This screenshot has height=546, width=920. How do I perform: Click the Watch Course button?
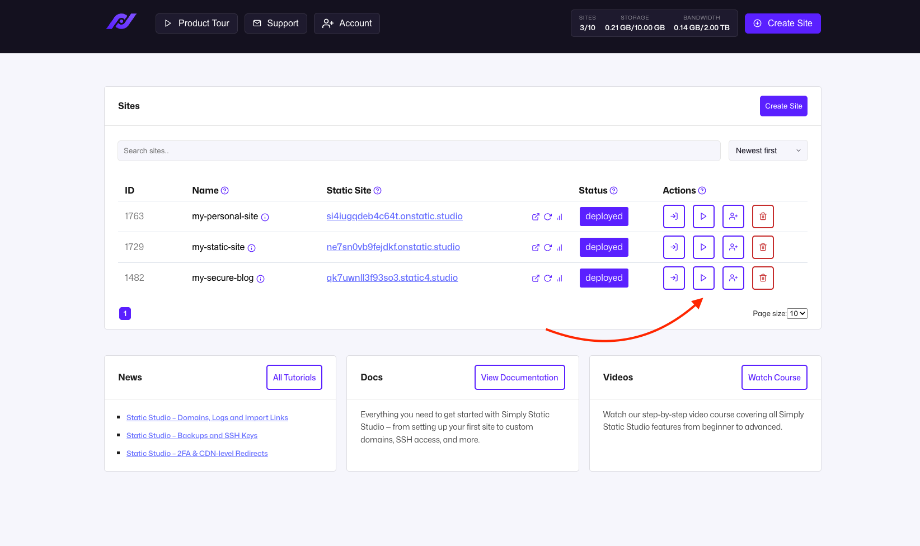(x=774, y=378)
